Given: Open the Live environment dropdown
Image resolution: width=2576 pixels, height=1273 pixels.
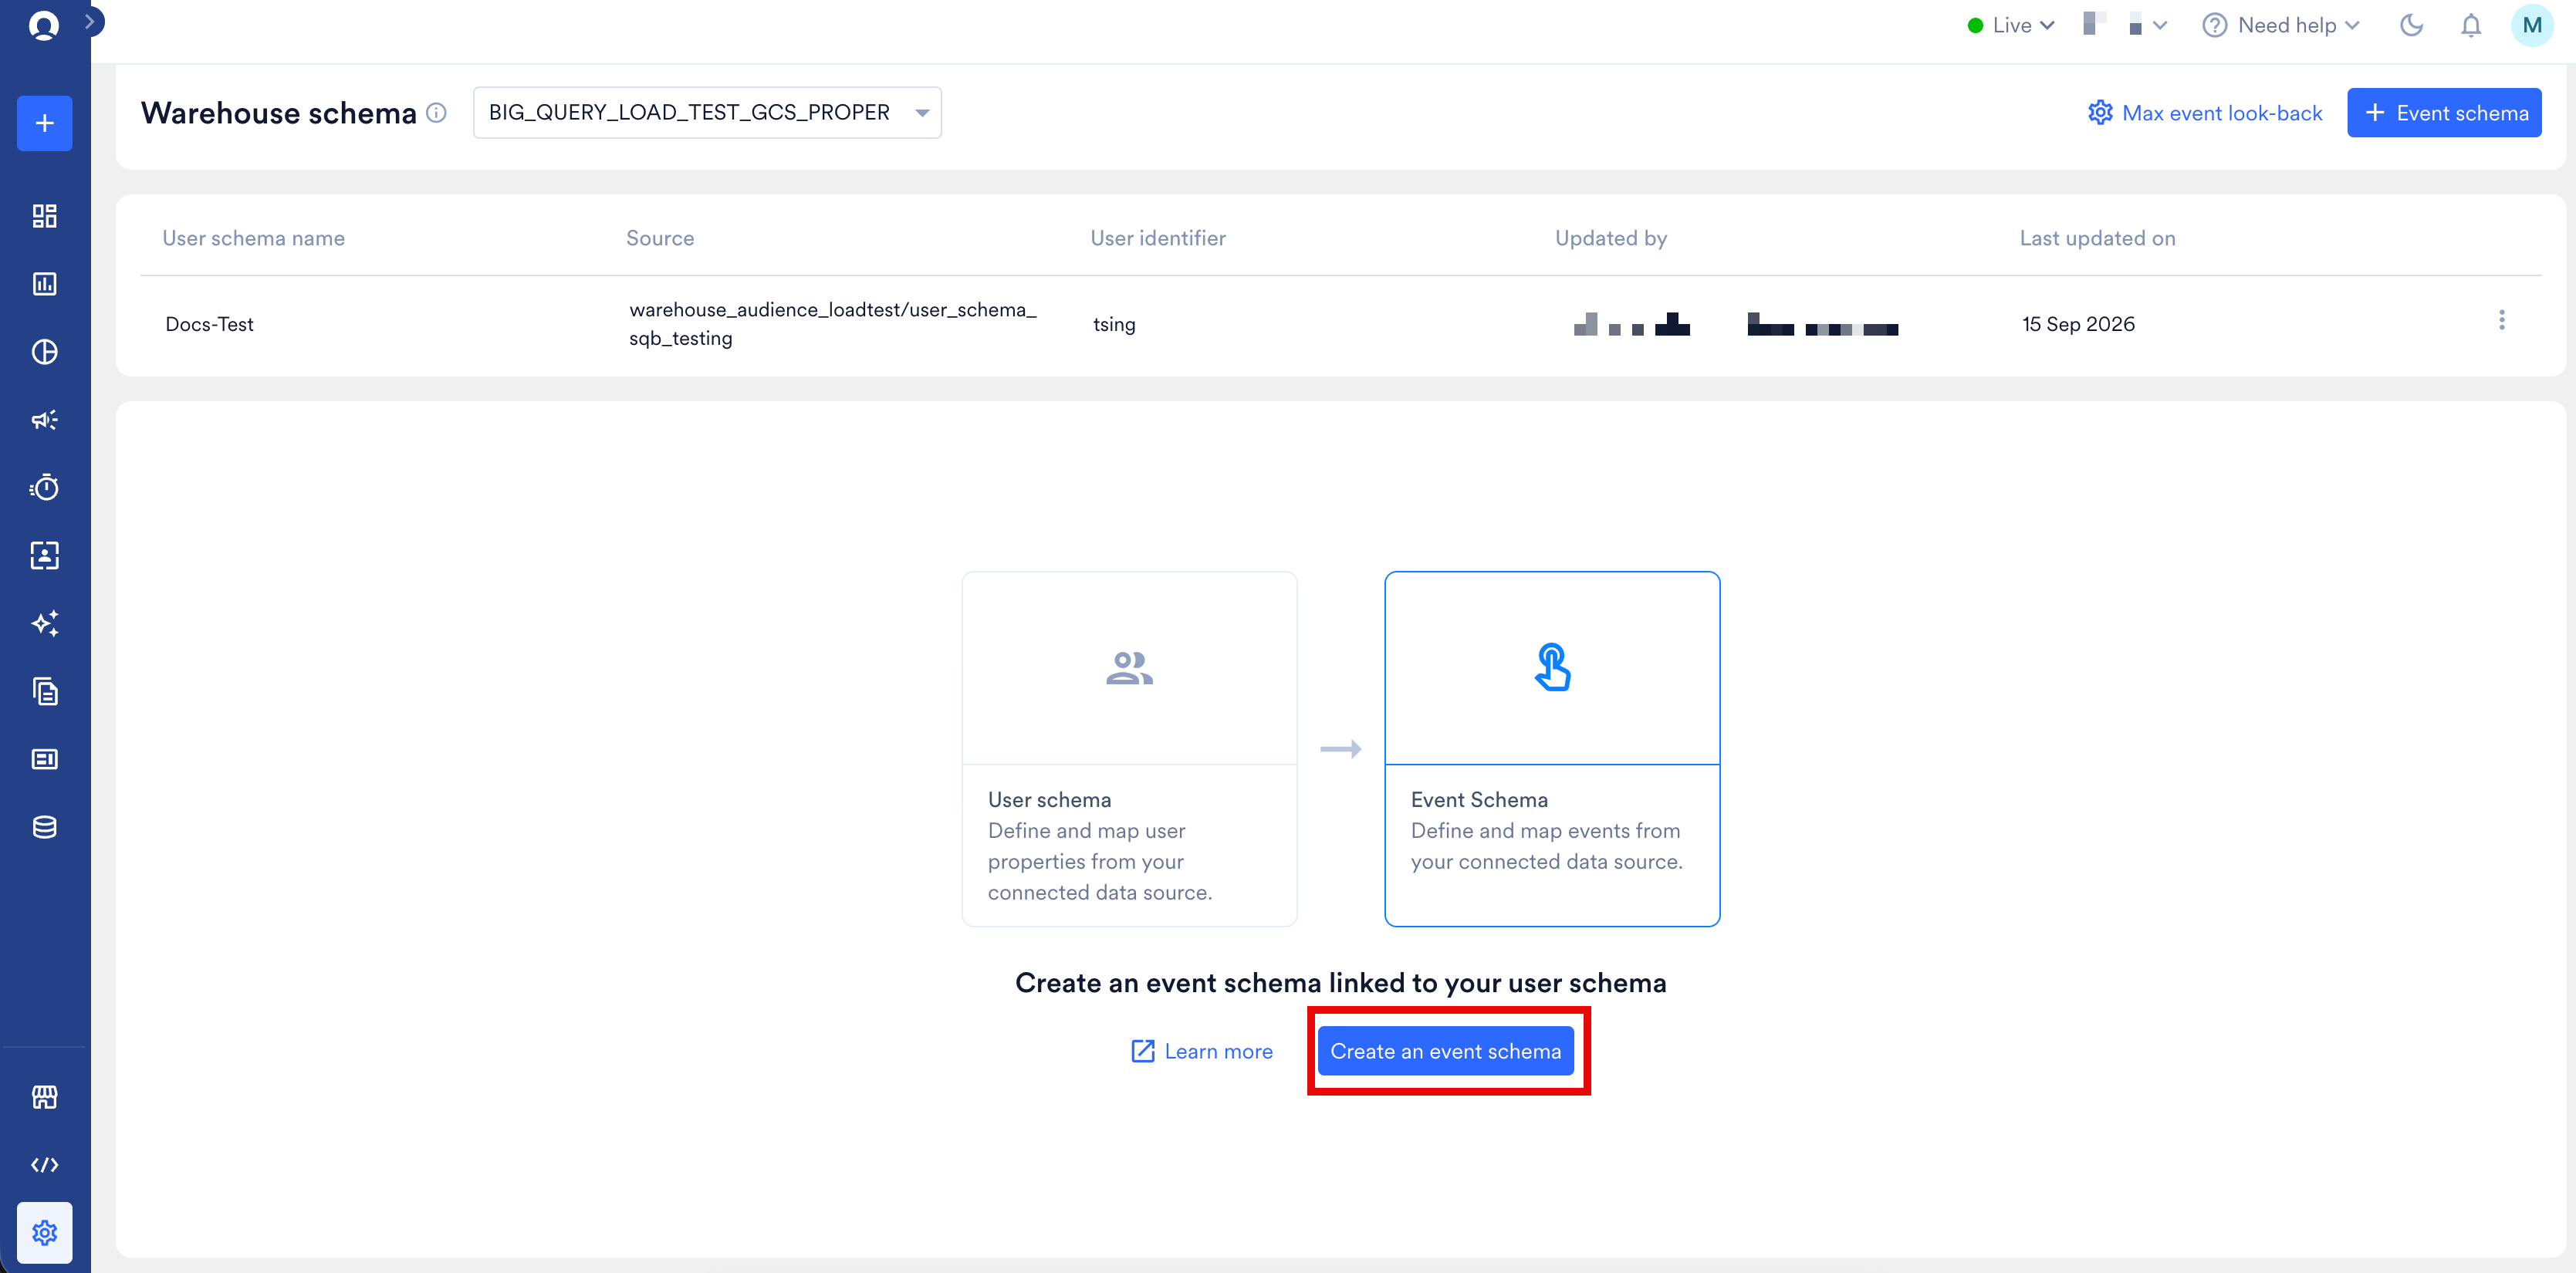Looking at the screenshot, I should tap(2011, 25).
